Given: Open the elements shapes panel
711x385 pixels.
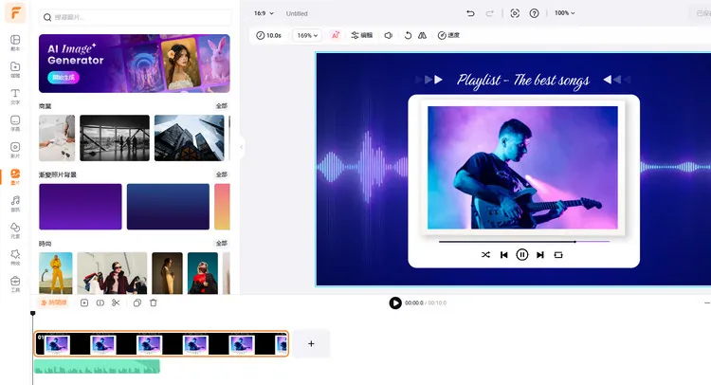Looking at the screenshot, I should tap(15, 229).
